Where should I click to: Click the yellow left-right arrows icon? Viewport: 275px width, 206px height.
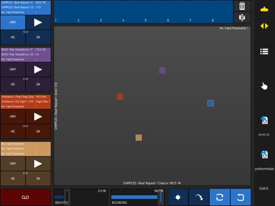264,26
